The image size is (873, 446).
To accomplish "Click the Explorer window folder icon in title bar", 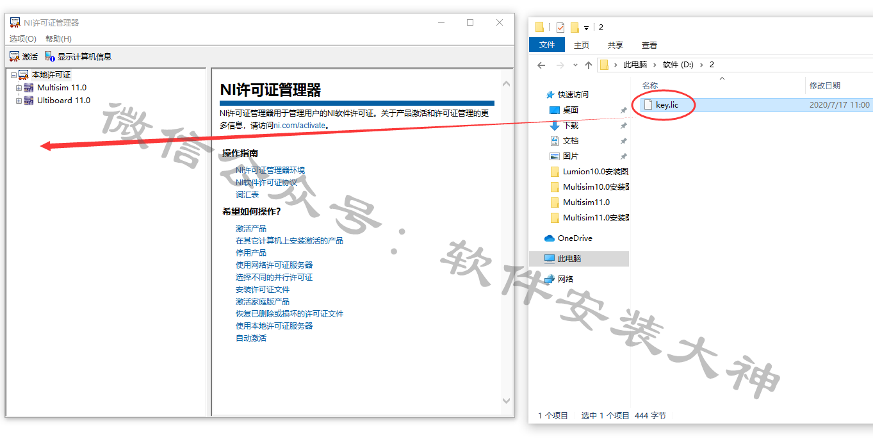I will (x=539, y=27).
